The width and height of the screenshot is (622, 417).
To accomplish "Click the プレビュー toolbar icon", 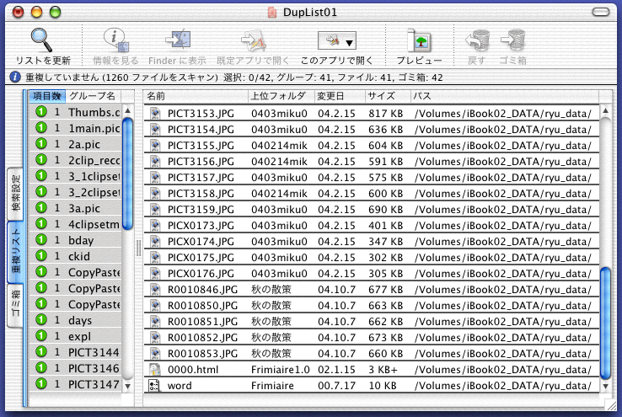I will pos(419,40).
